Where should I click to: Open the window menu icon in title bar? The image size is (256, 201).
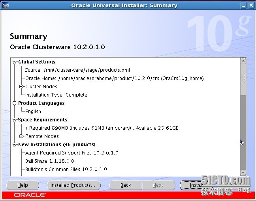tap(6, 6)
